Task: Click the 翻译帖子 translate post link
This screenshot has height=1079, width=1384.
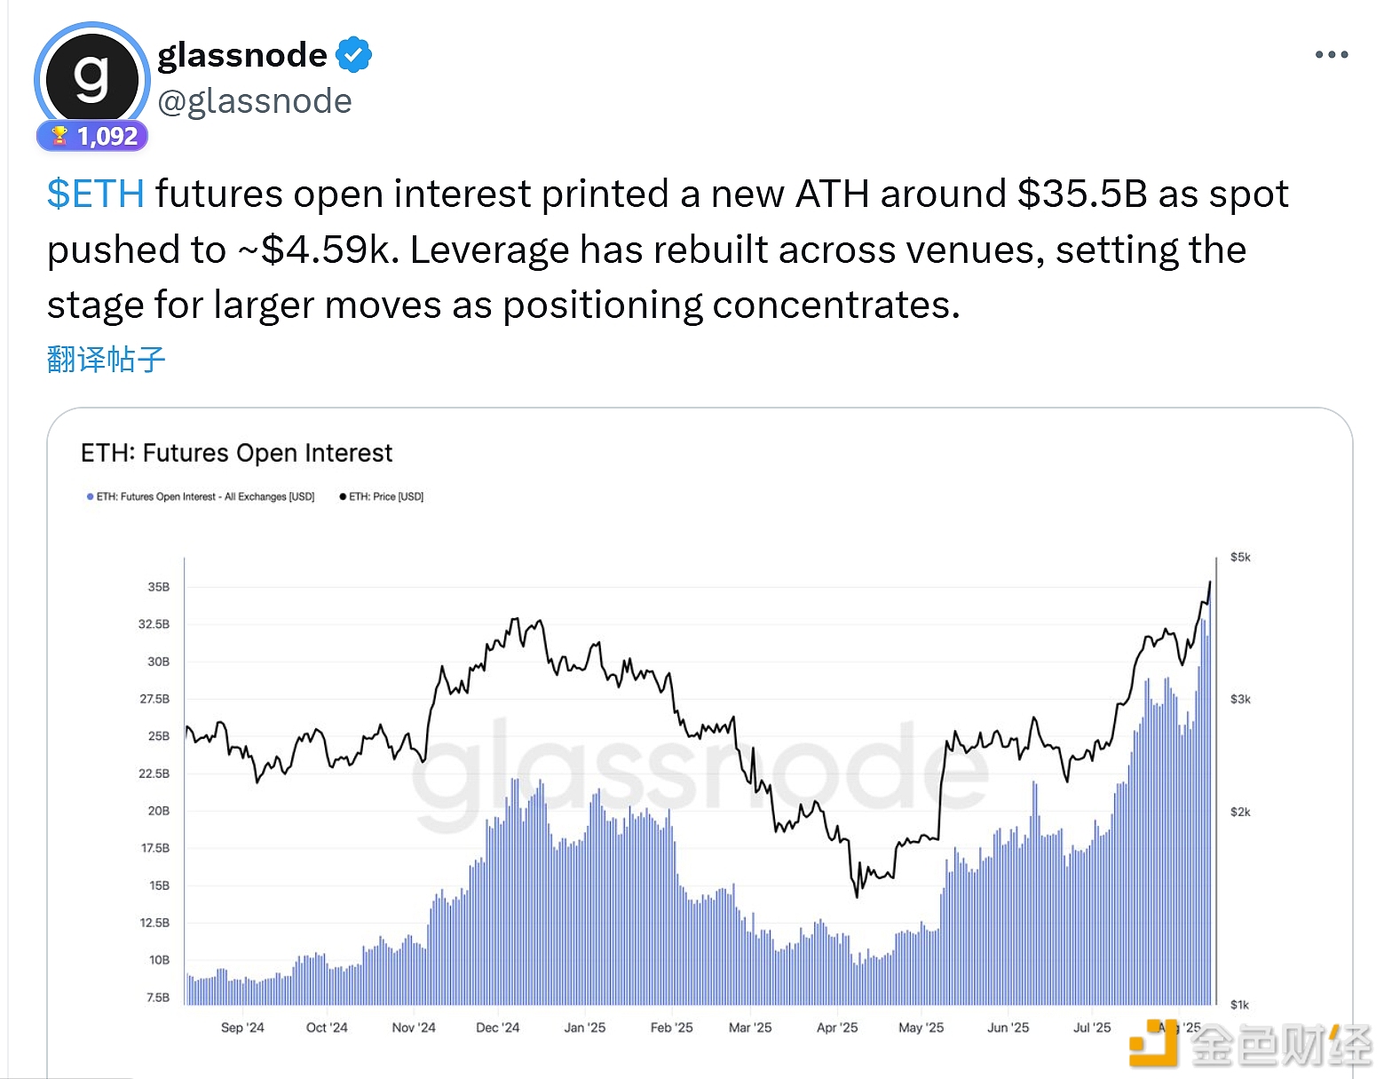Action: [107, 360]
